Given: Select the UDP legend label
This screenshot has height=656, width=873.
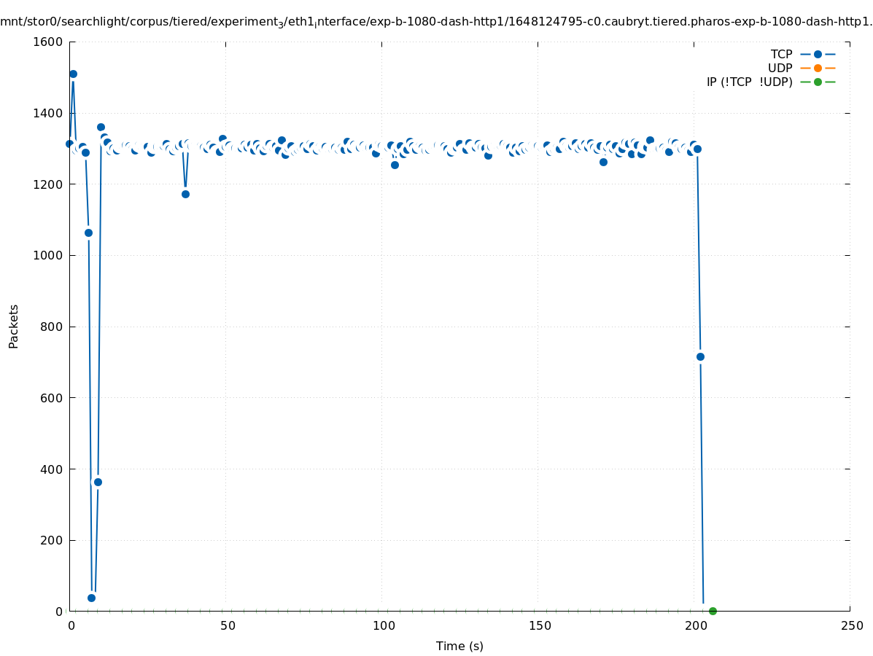Looking at the screenshot, I should 780,68.
